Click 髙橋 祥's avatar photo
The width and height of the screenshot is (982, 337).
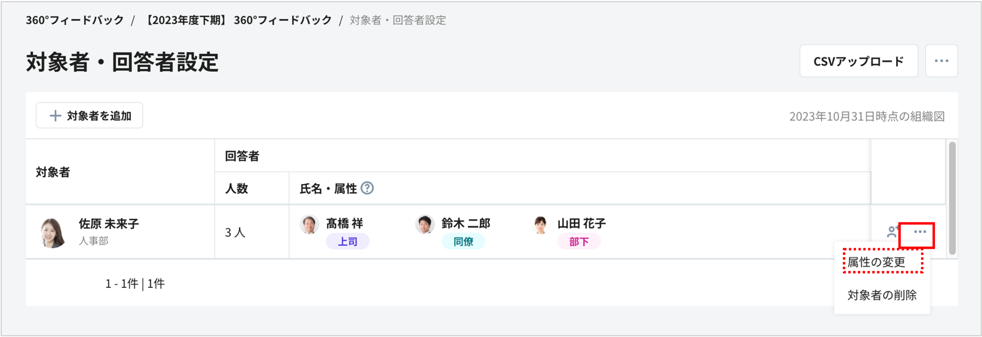[309, 224]
